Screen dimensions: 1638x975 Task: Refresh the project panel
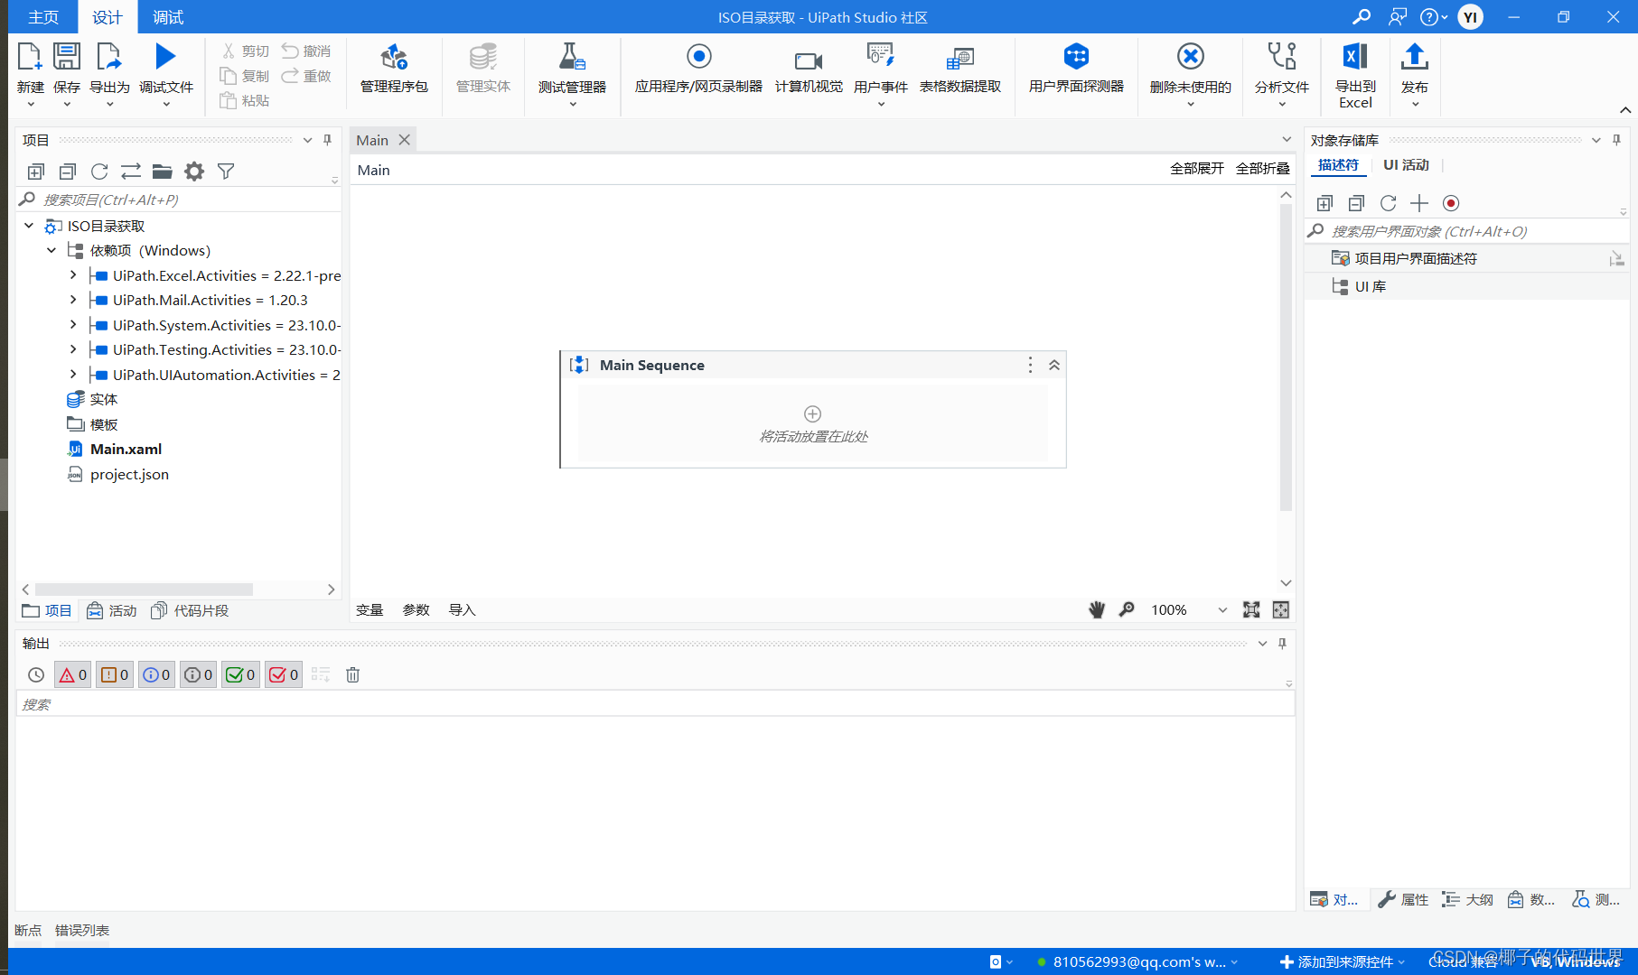coord(99,172)
